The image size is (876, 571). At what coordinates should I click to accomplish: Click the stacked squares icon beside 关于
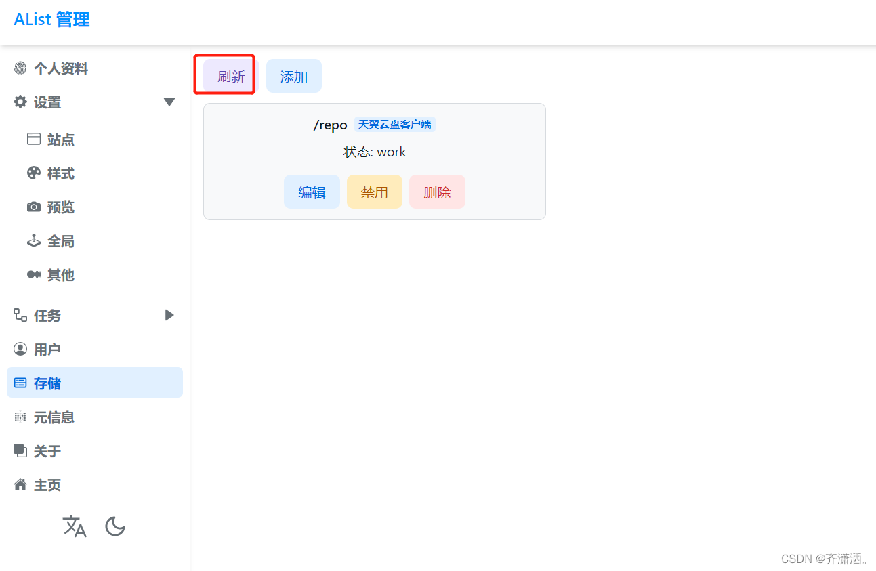[x=20, y=450]
